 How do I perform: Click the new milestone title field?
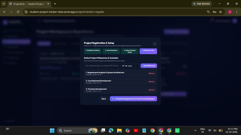tap(102, 66)
